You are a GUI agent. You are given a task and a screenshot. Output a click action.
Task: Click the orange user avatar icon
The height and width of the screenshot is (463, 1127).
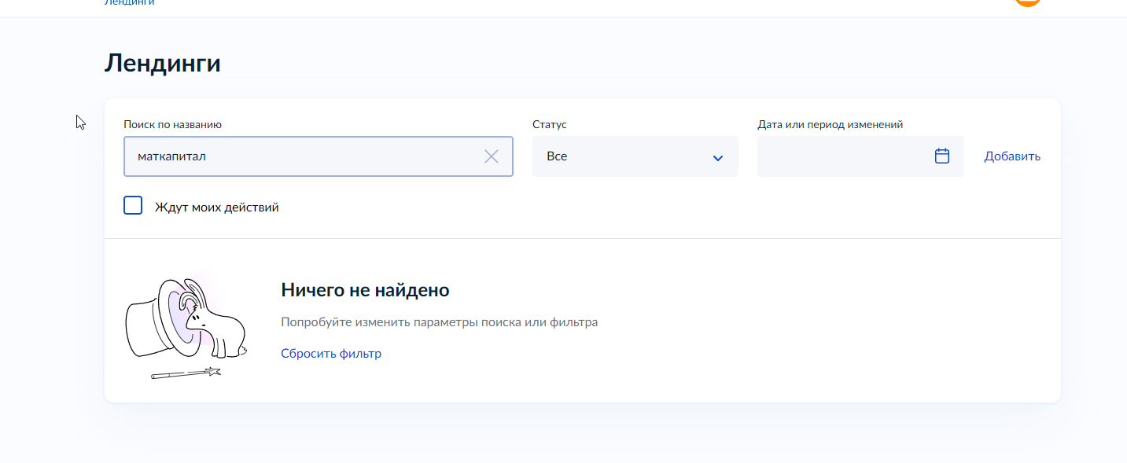click(1028, 2)
